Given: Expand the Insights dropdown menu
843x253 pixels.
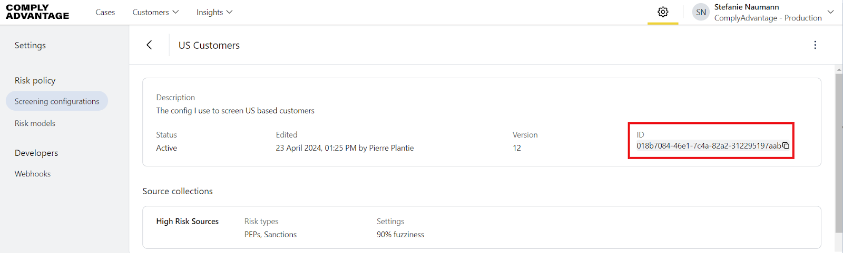Looking at the screenshot, I should [x=214, y=12].
